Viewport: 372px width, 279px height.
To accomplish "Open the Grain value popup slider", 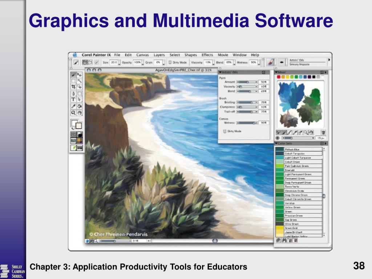I will tap(163, 63).
